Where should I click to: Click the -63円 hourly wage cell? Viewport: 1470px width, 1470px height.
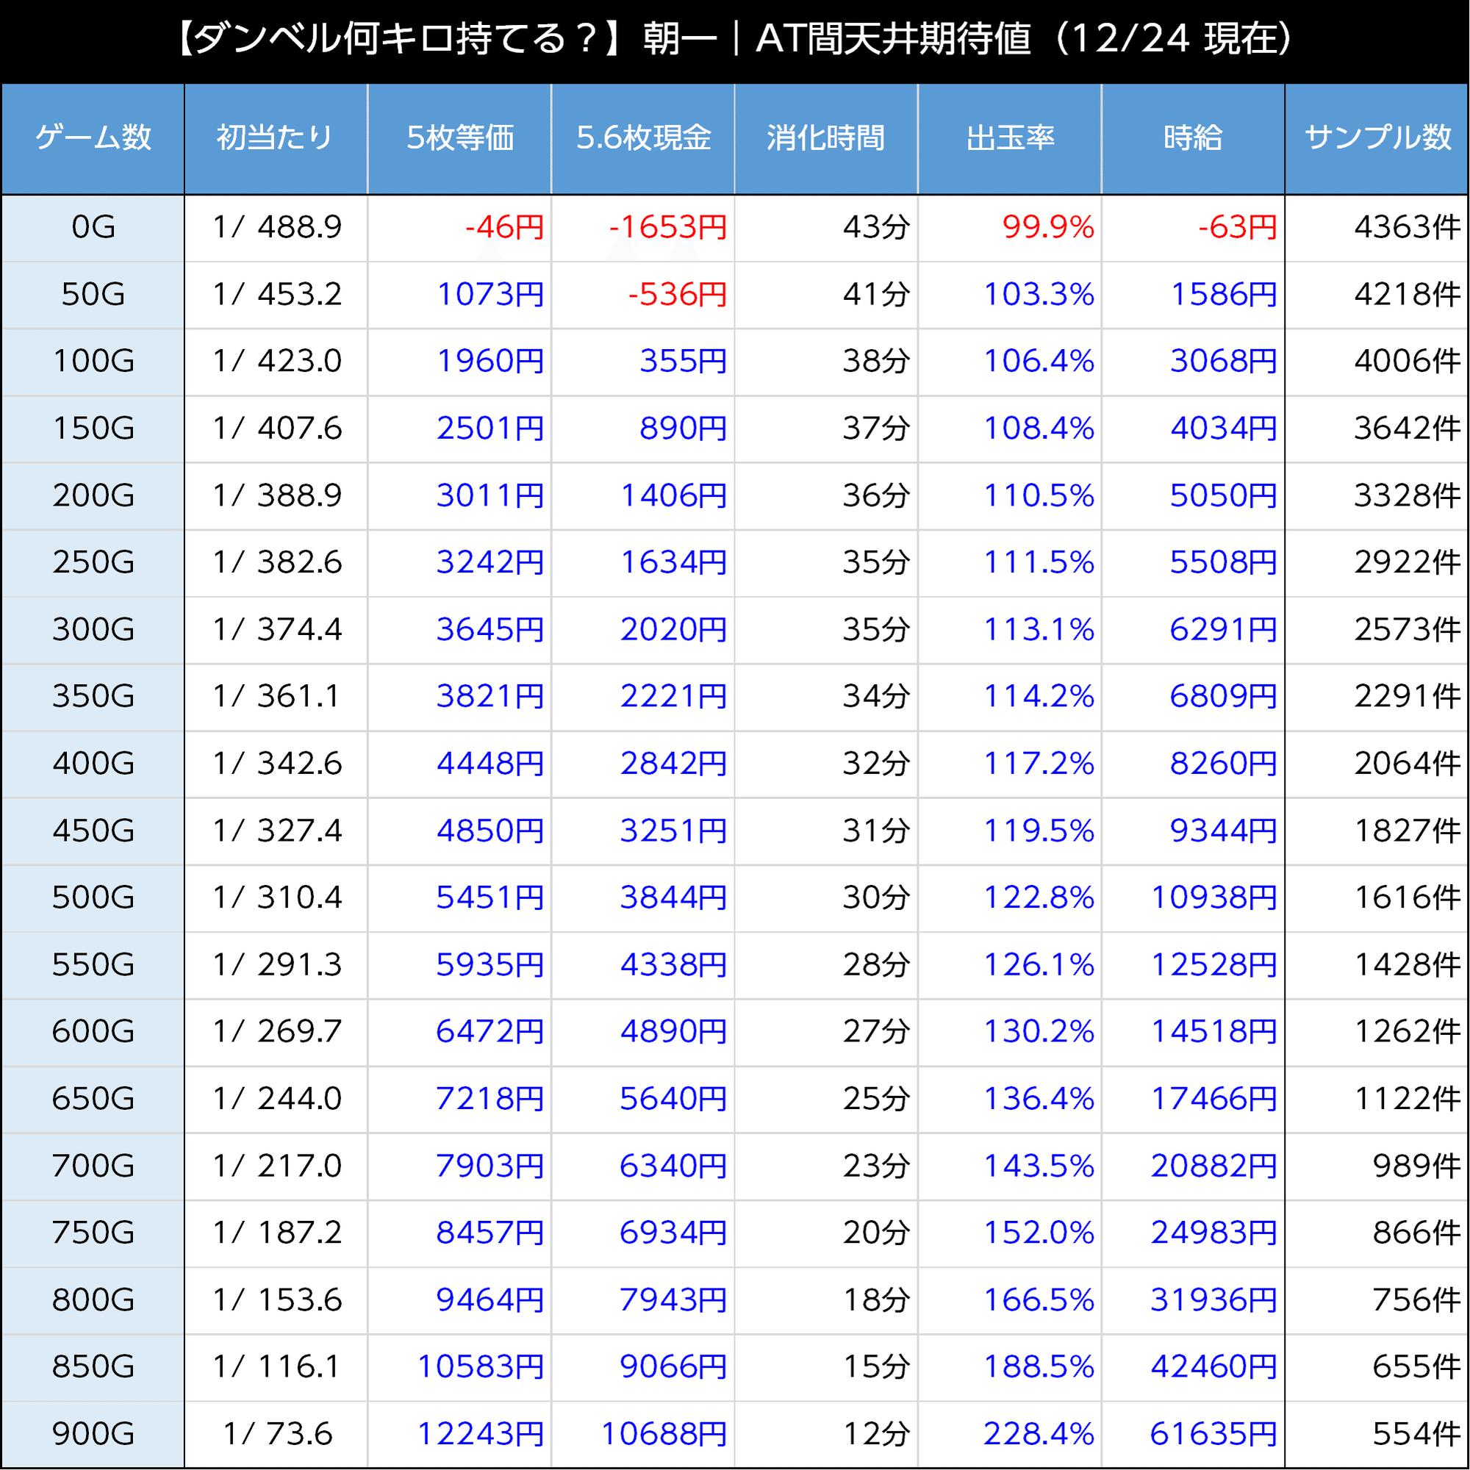pos(1193,229)
